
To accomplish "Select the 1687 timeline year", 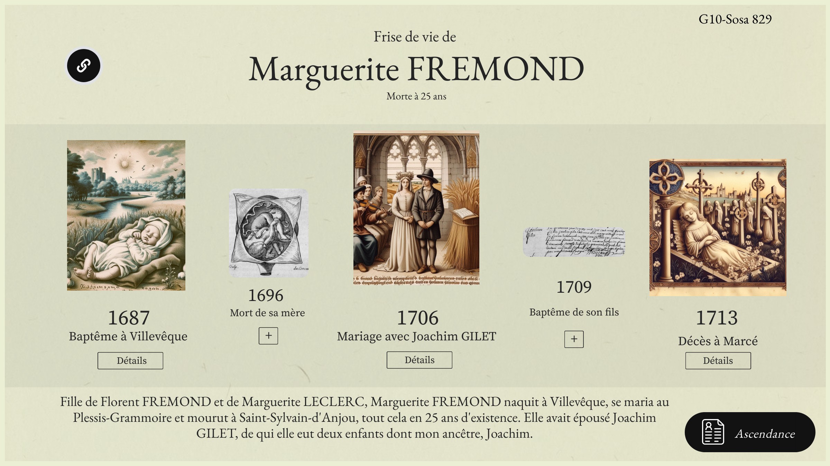I will [x=129, y=318].
